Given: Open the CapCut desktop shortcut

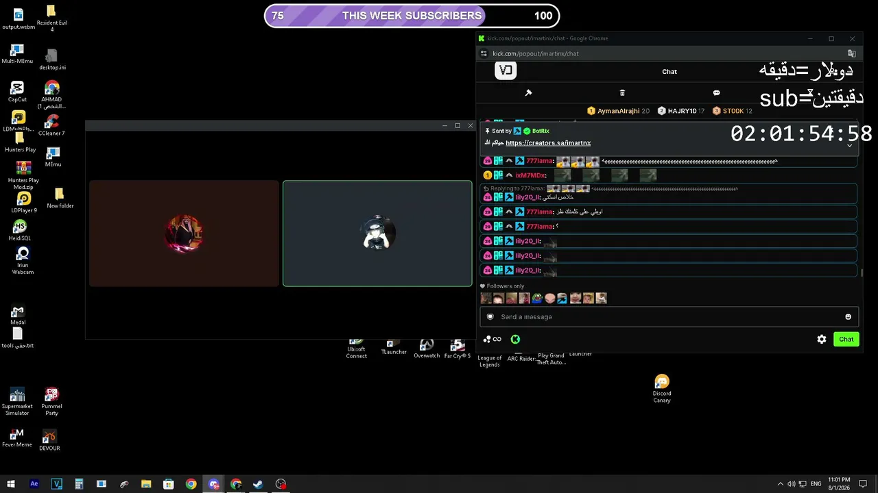Looking at the screenshot, I should pos(17,92).
